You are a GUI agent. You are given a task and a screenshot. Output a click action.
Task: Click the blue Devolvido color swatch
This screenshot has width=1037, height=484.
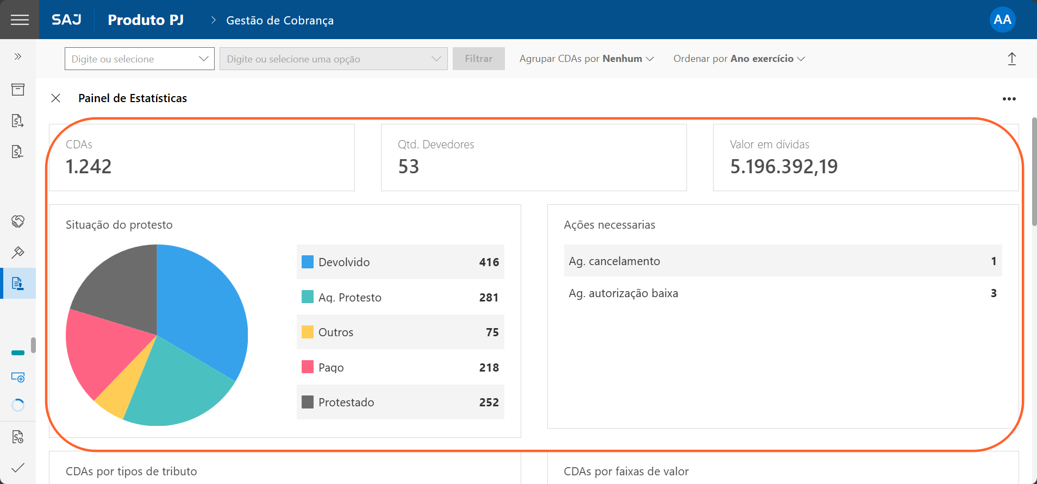308,262
